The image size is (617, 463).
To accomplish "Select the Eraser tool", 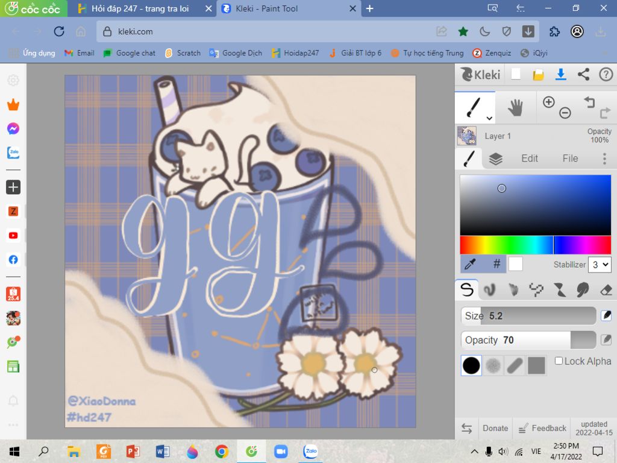I will pyautogui.click(x=606, y=290).
